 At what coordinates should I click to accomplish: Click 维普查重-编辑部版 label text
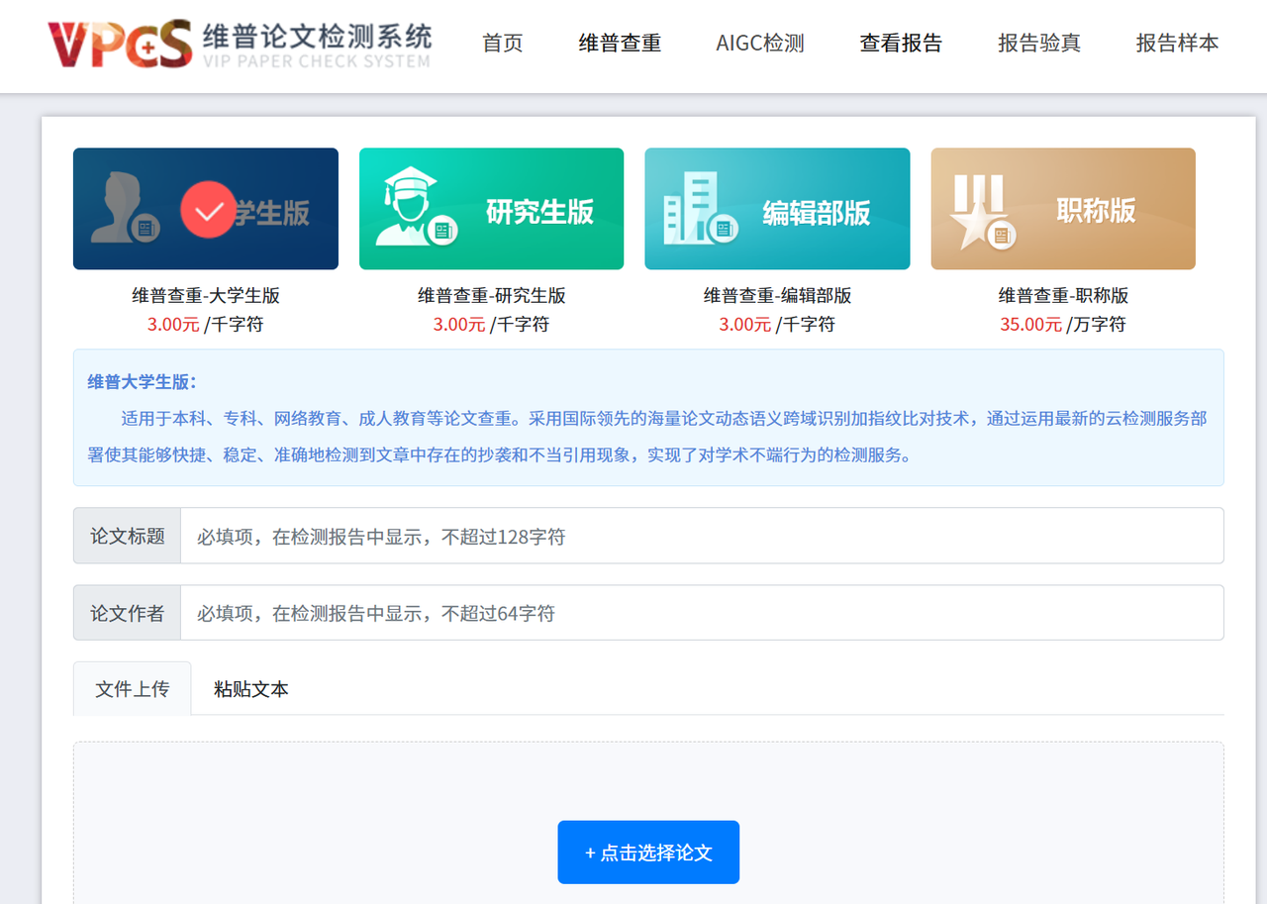tap(778, 295)
